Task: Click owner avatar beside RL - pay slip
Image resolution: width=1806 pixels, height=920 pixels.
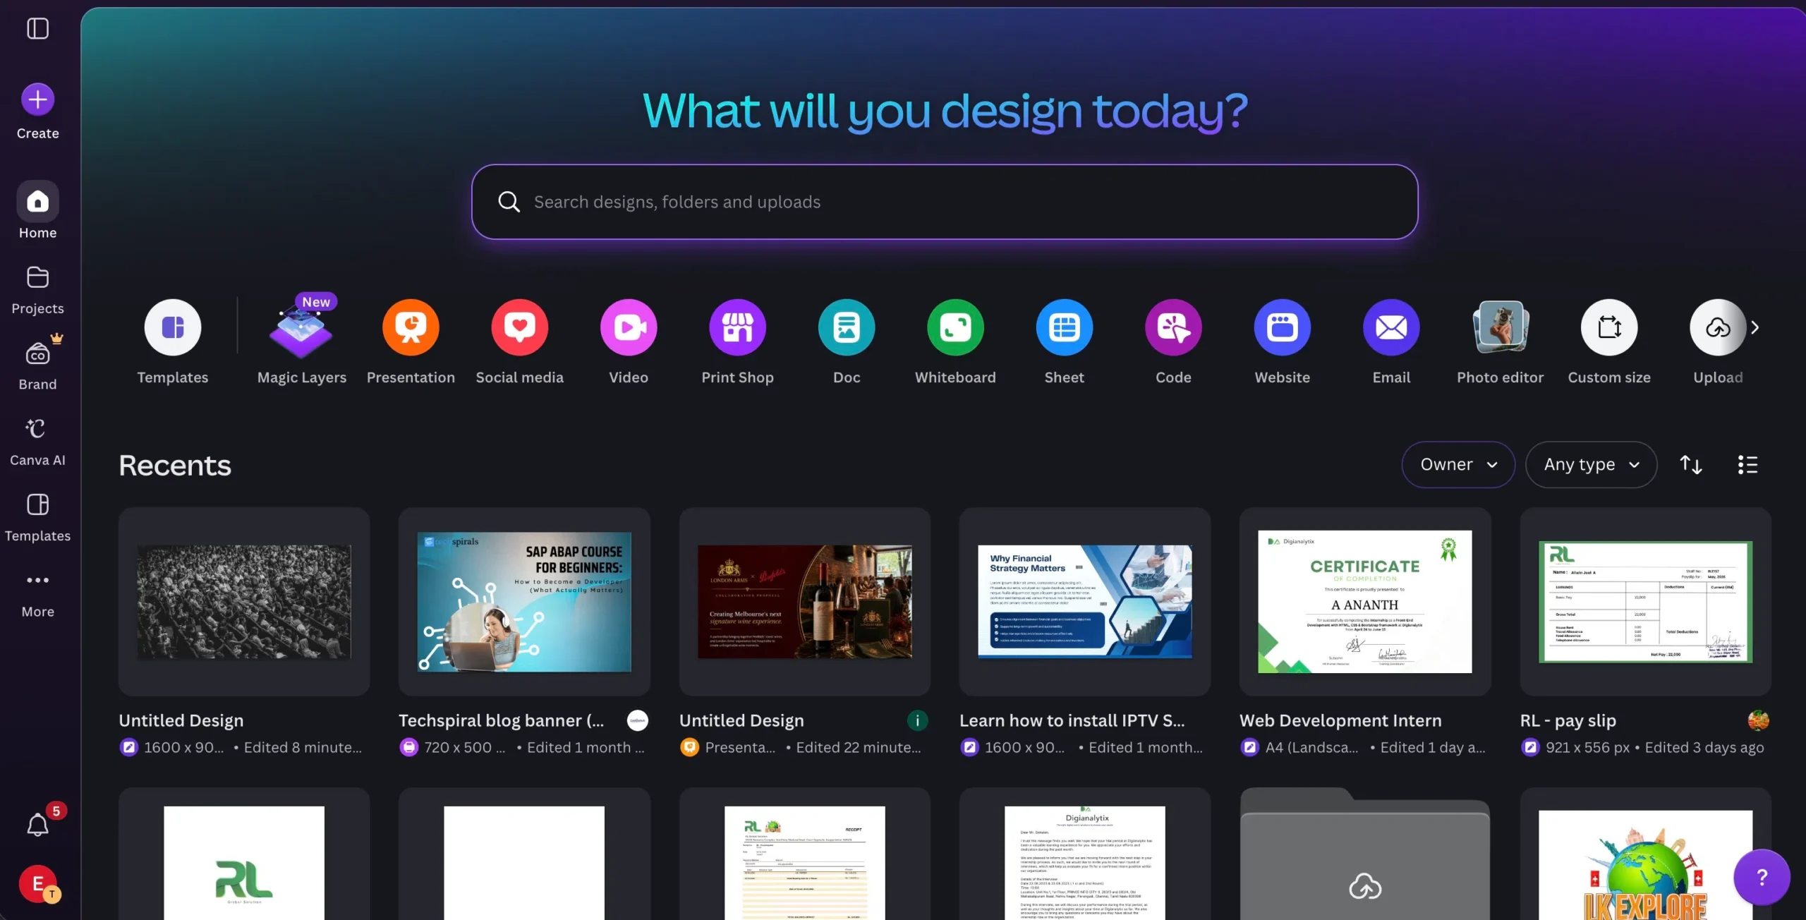Action: pos(1758,720)
